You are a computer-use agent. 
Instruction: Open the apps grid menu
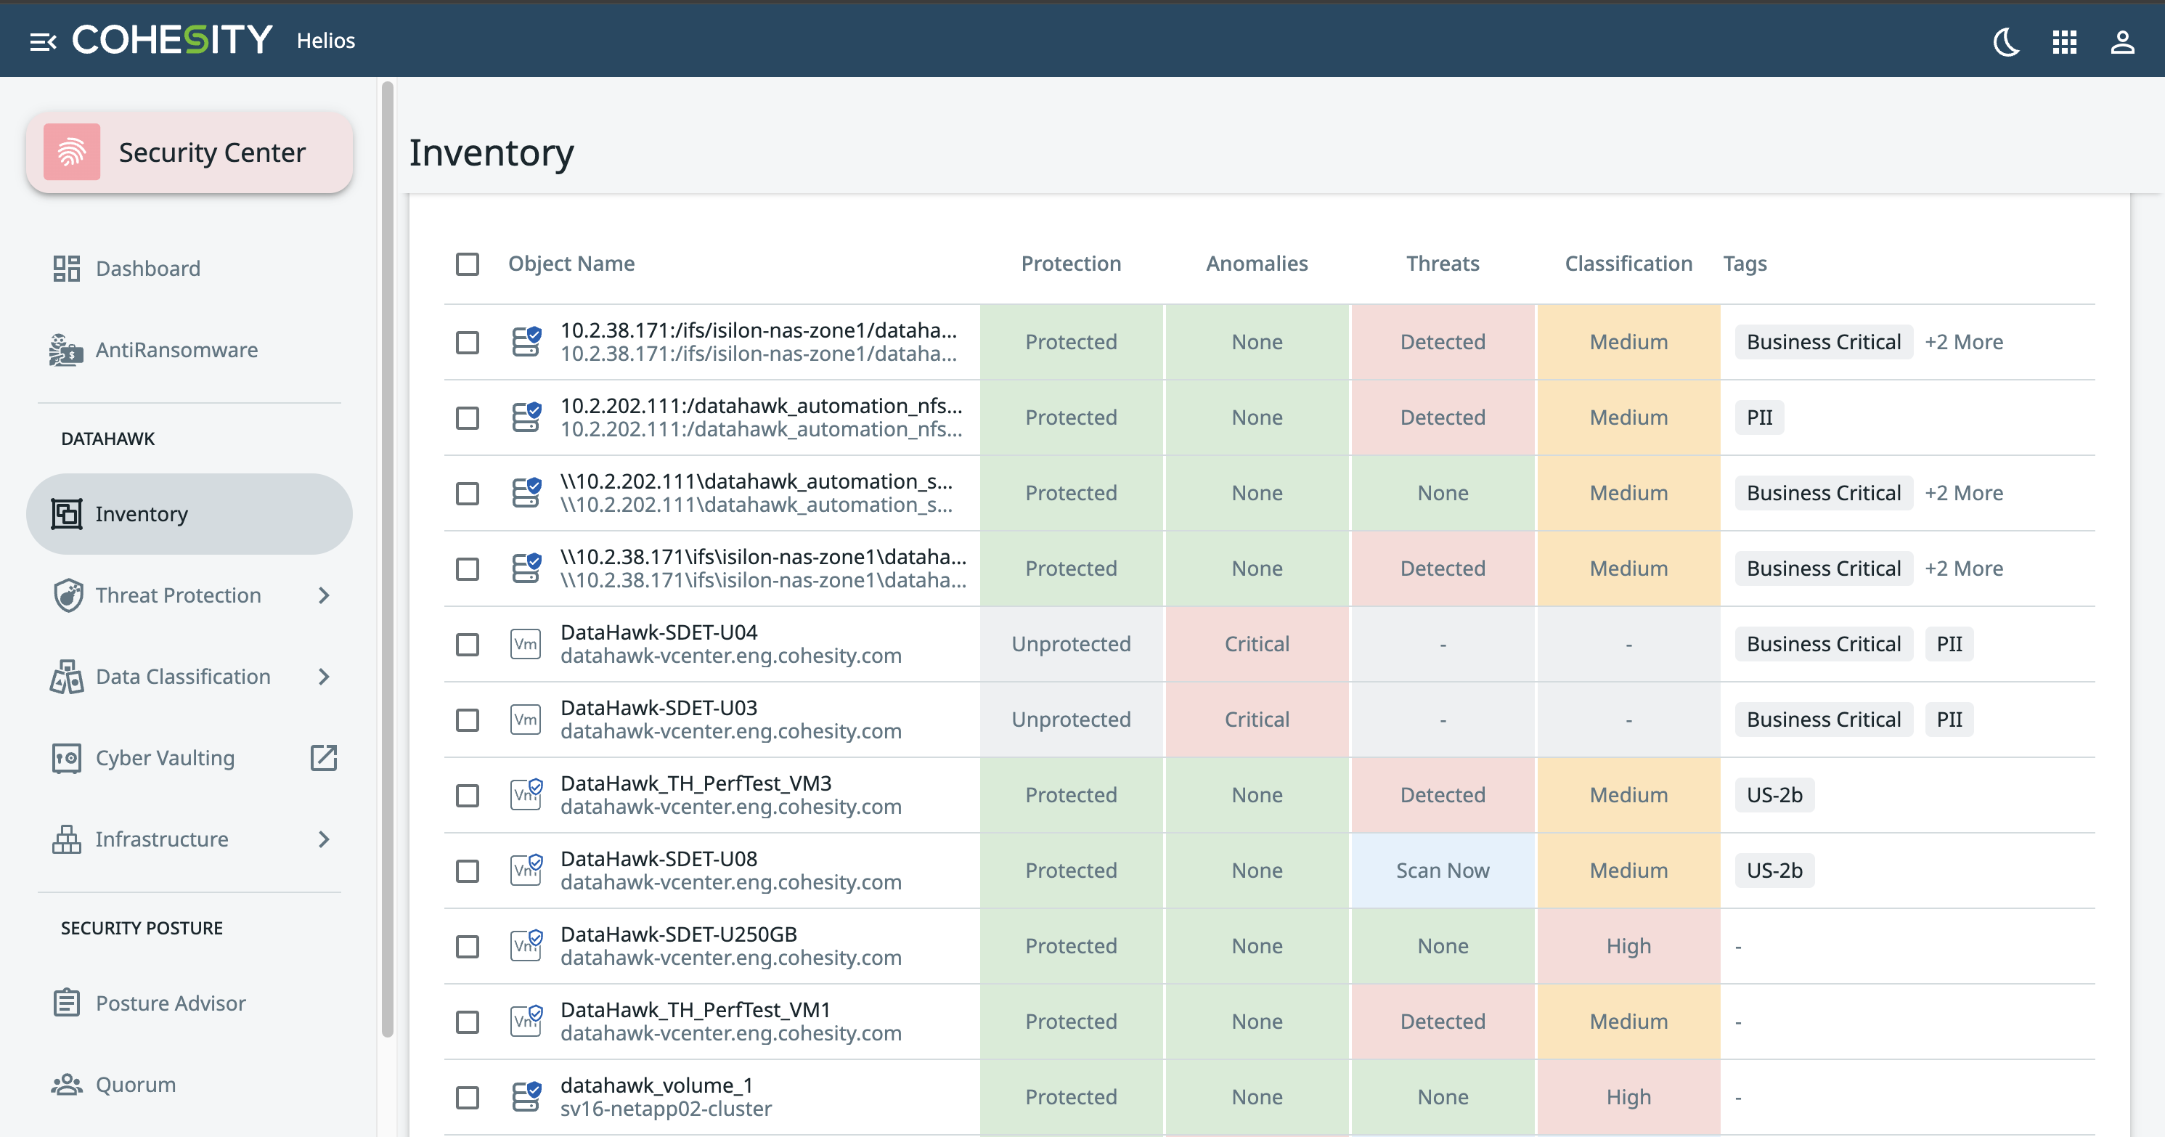(x=2064, y=41)
